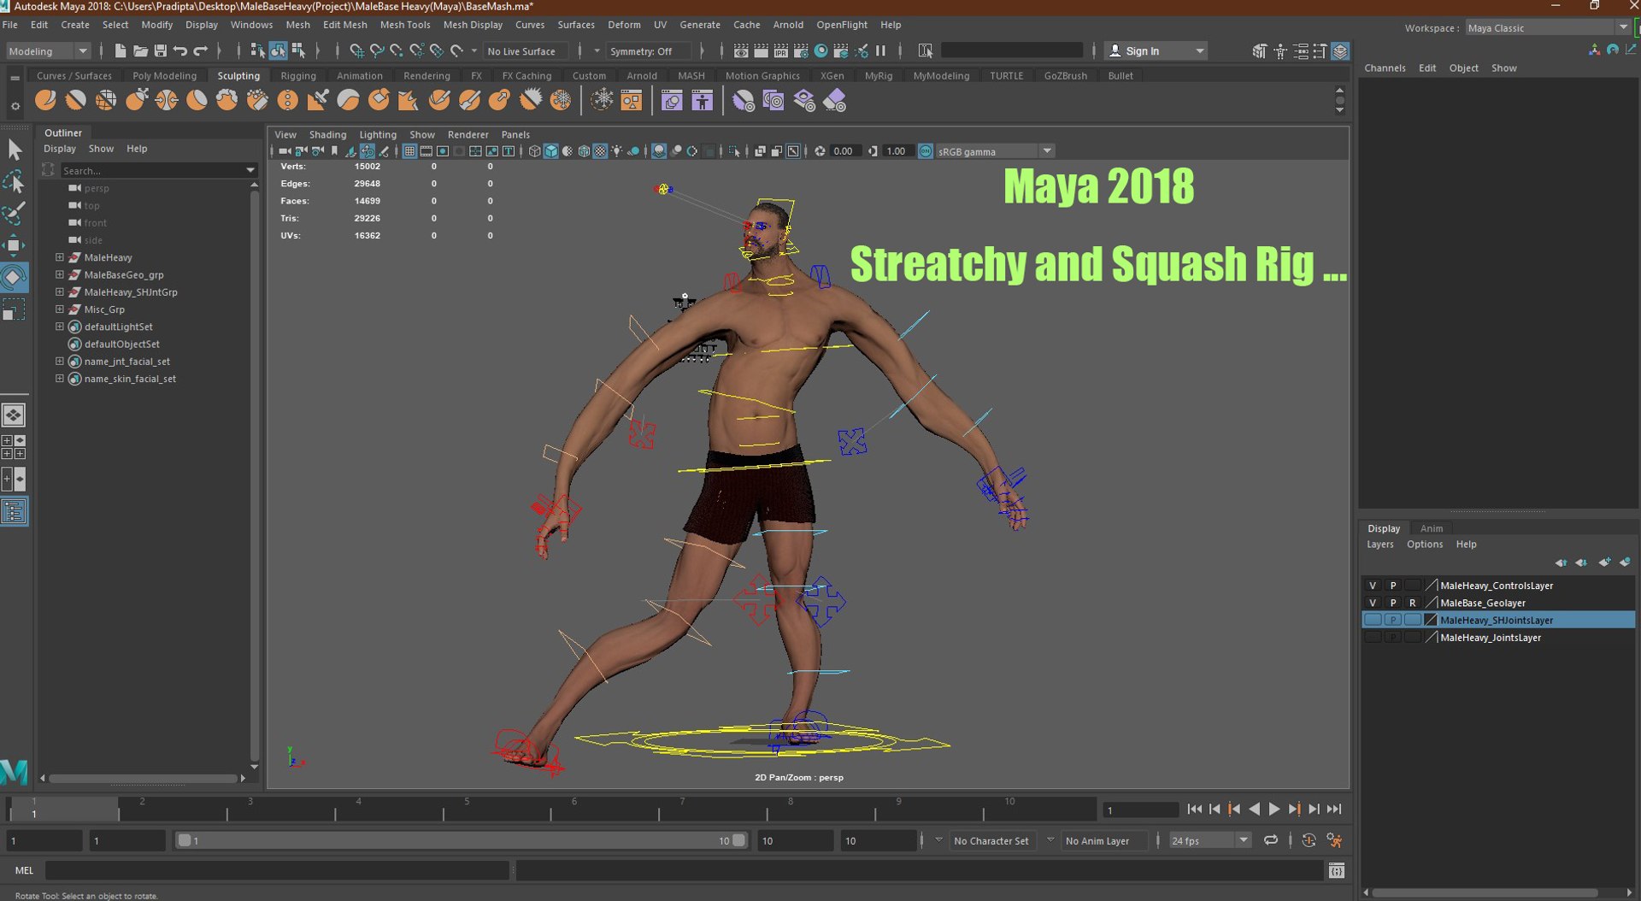Step forward one key
Viewport: 1641px width, 901px height.
pyautogui.click(x=1294, y=809)
